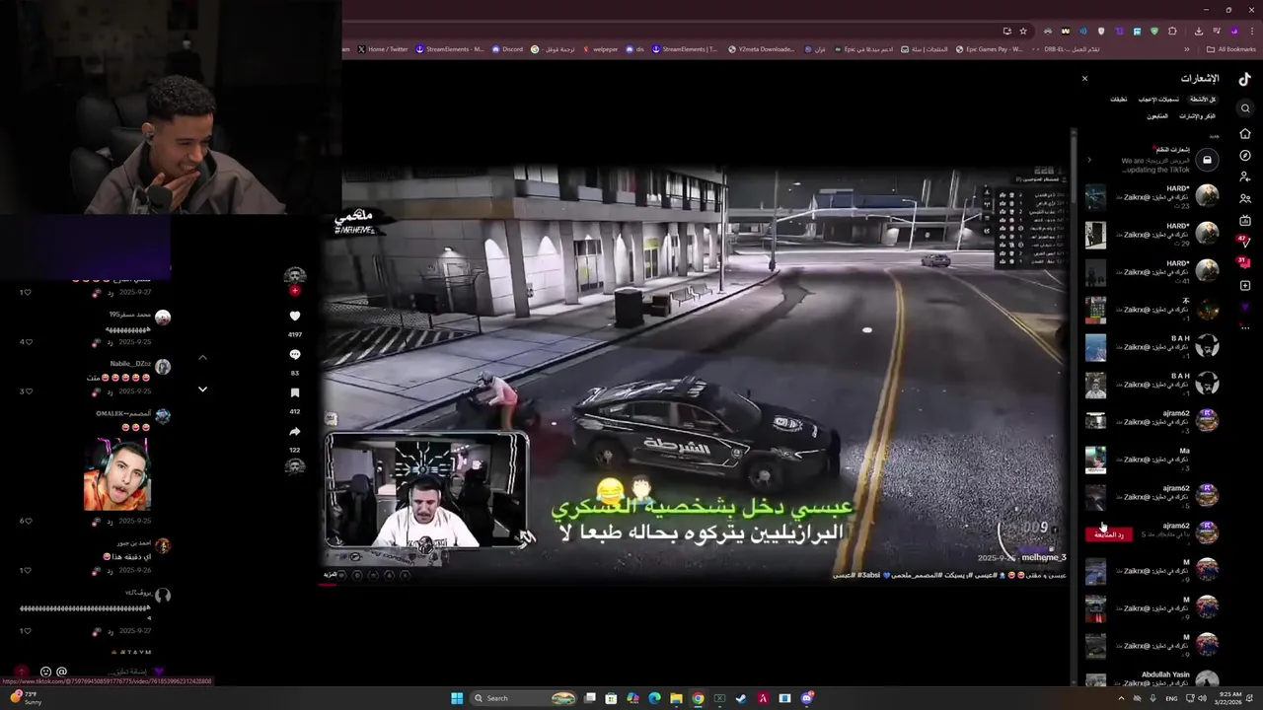
Task: Select the 'الذكر والإشارات' notifications tab
Action: coord(1197,116)
